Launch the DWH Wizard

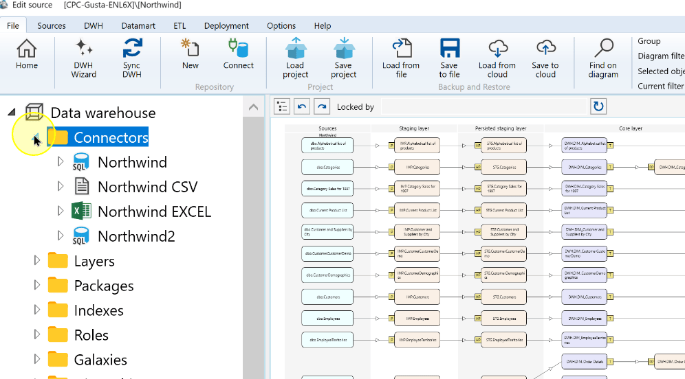pyautogui.click(x=83, y=58)
